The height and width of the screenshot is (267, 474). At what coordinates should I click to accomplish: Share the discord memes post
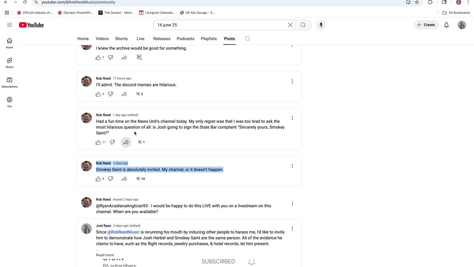[124, 94]
